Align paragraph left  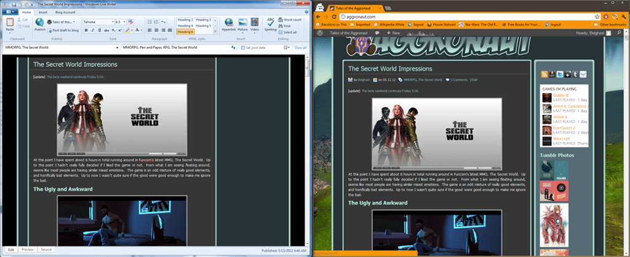(150, 30)
